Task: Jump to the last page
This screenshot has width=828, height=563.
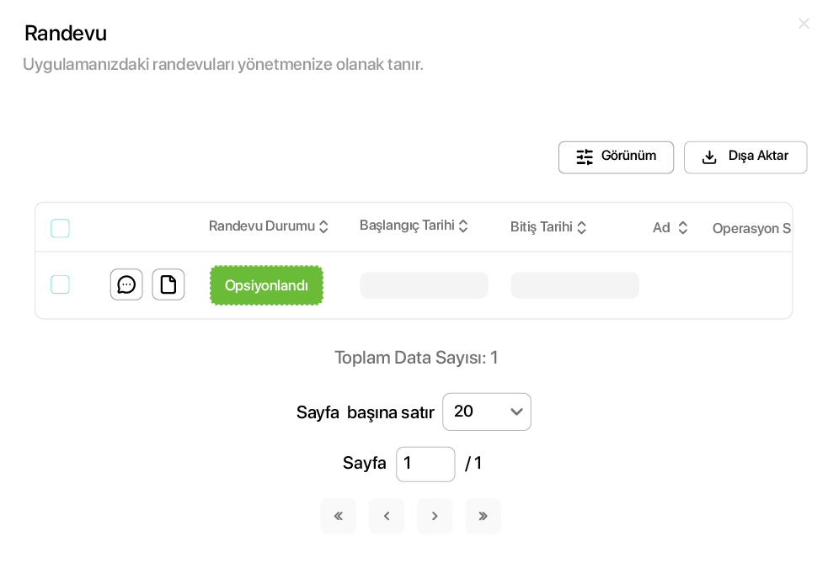Action: coord(483,516)
